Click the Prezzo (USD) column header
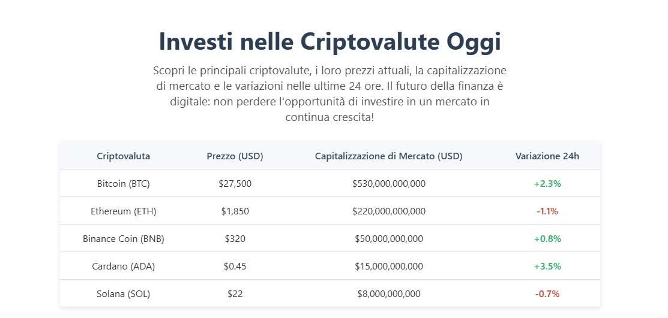668x318 pixels. (235, 156)
